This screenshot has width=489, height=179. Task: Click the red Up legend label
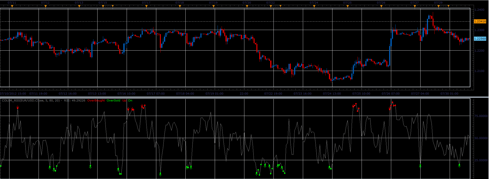[x=124, y=100]
